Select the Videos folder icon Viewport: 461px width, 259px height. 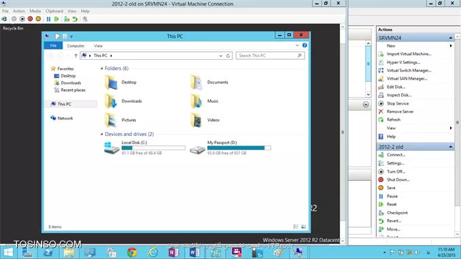tap(196, 120)
